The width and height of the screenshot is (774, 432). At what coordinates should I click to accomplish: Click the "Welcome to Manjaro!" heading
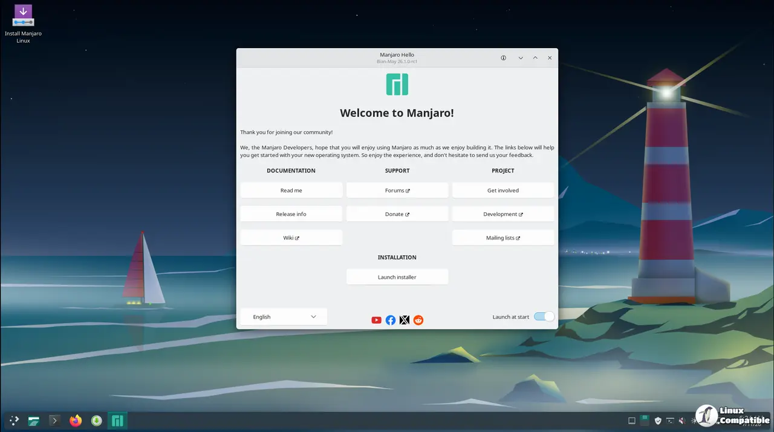pos(397,113)
